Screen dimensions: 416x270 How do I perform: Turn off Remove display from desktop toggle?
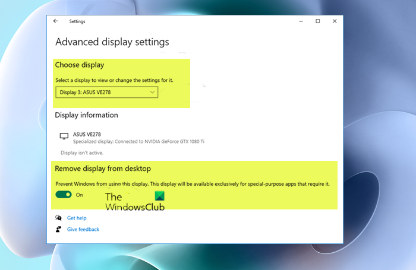(x=64, y=195)
